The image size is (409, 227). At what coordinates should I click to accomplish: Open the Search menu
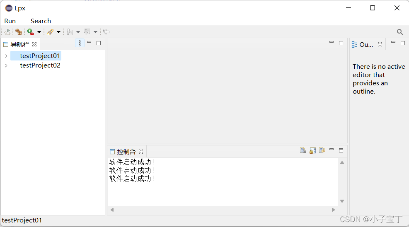click(41, 21)
